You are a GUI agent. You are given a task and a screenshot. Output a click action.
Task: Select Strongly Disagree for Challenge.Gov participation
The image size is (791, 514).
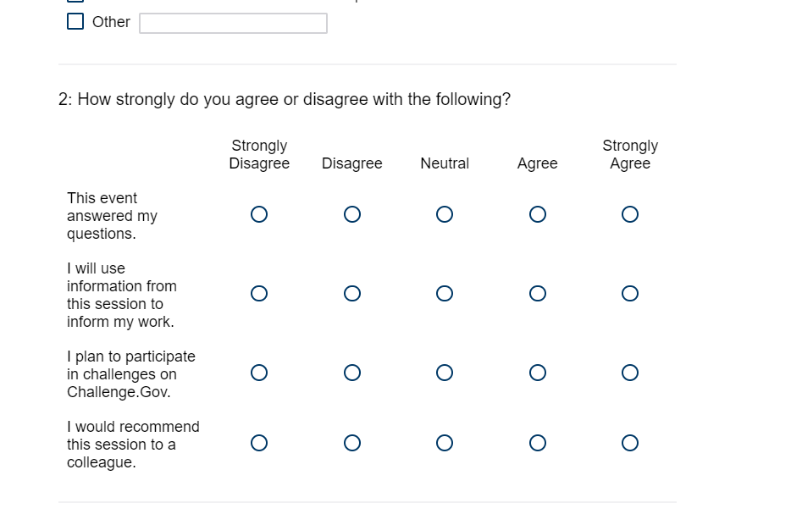(259, 373)
